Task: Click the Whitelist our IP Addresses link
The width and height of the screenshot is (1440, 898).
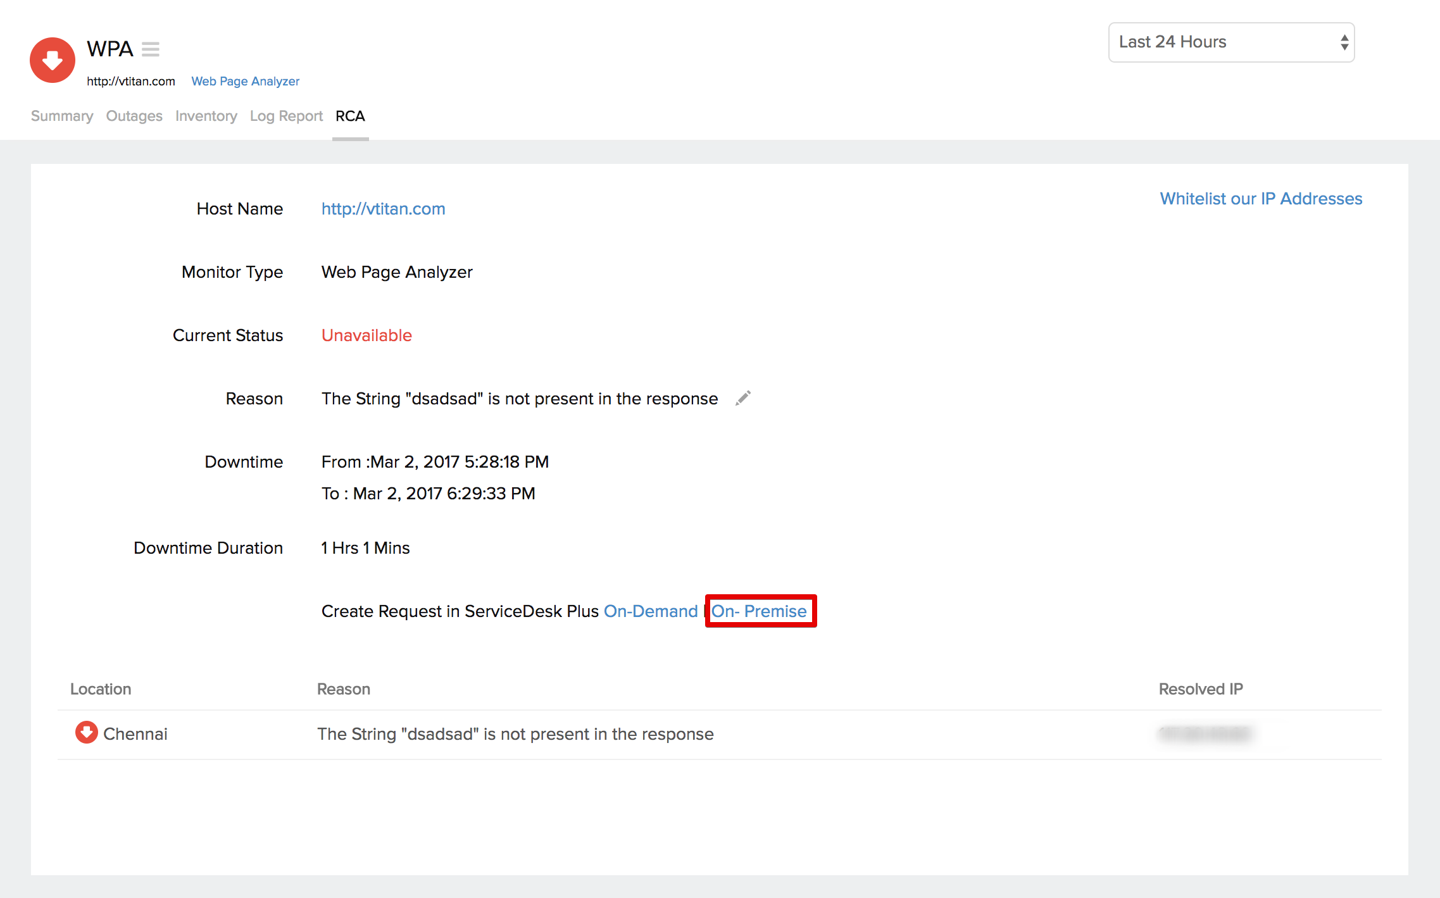Action: coord(1260,199)
